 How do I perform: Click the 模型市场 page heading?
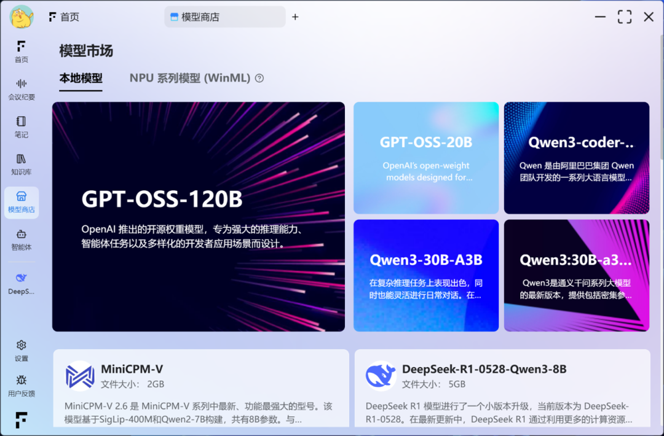click(x=86, y=51)
